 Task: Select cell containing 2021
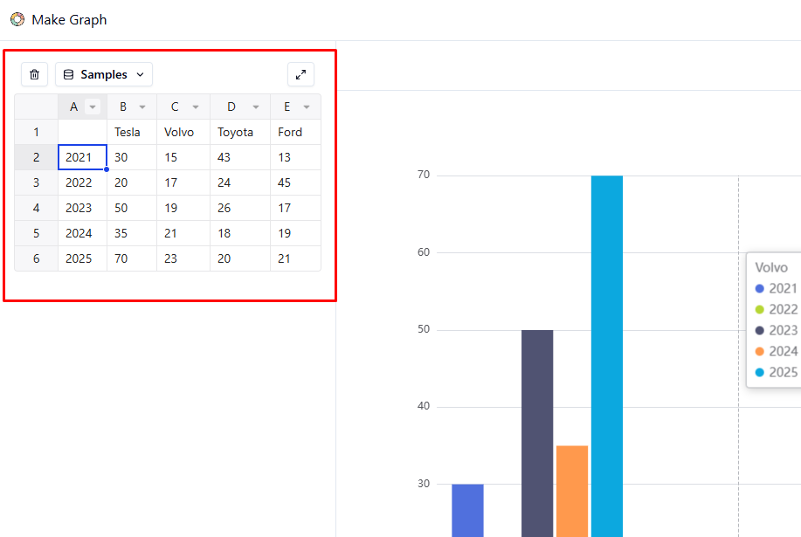[x=82, y=157]
